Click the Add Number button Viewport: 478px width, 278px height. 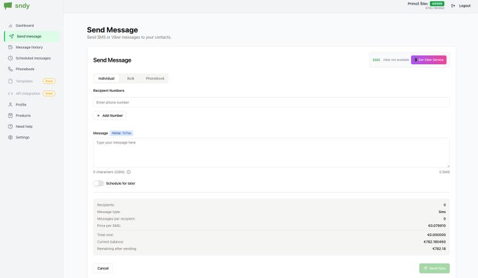point(110,115)
